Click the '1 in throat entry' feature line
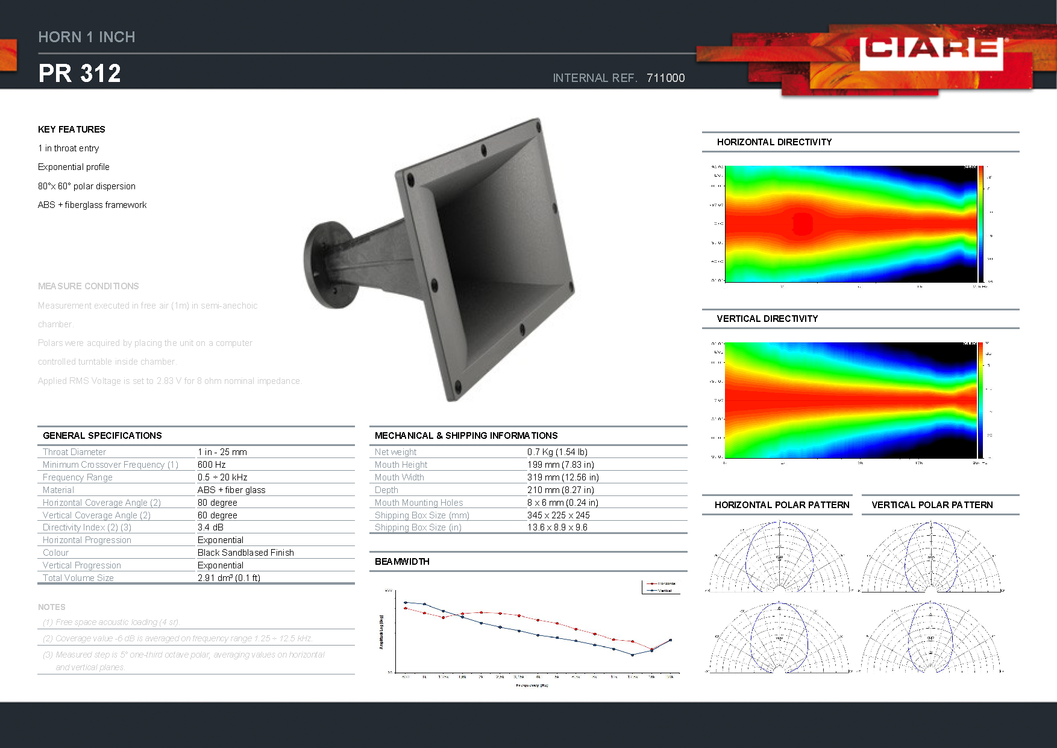This screenshot has width=1057, height=748. 68,148
